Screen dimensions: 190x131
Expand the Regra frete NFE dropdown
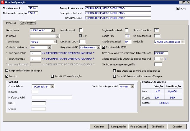click(98, 48)
